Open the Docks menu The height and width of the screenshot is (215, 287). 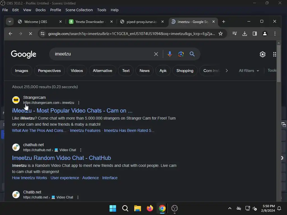(40, 10)
